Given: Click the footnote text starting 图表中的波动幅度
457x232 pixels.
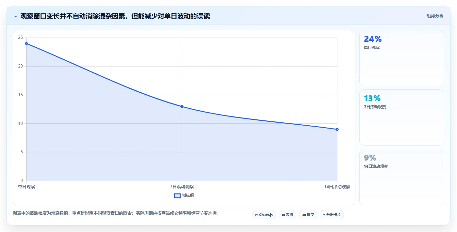Looking at the screenshot, I should (116, 213).
